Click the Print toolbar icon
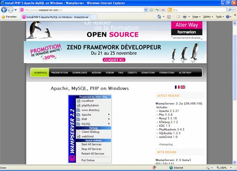237x171 pixels. click(x=185, y=17)
